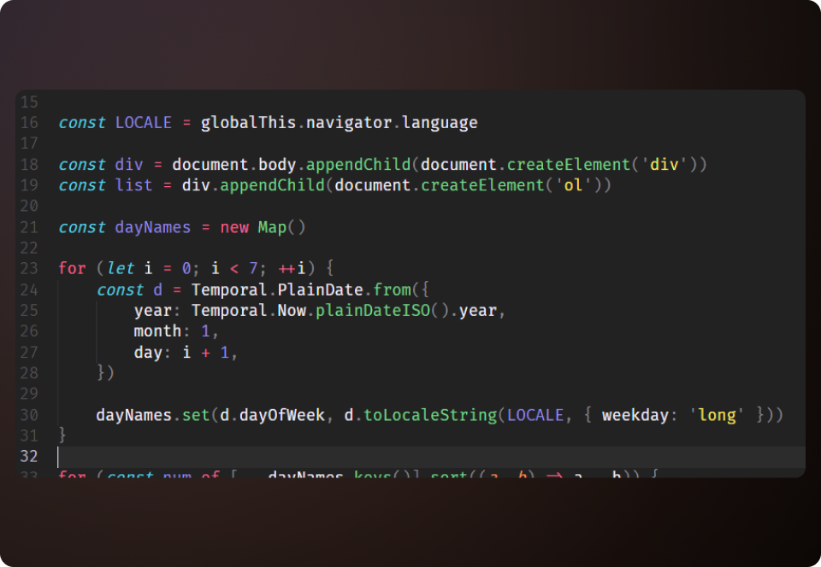Click line number 16 in the gutter

pyautogui.click(x=29, y=123)
